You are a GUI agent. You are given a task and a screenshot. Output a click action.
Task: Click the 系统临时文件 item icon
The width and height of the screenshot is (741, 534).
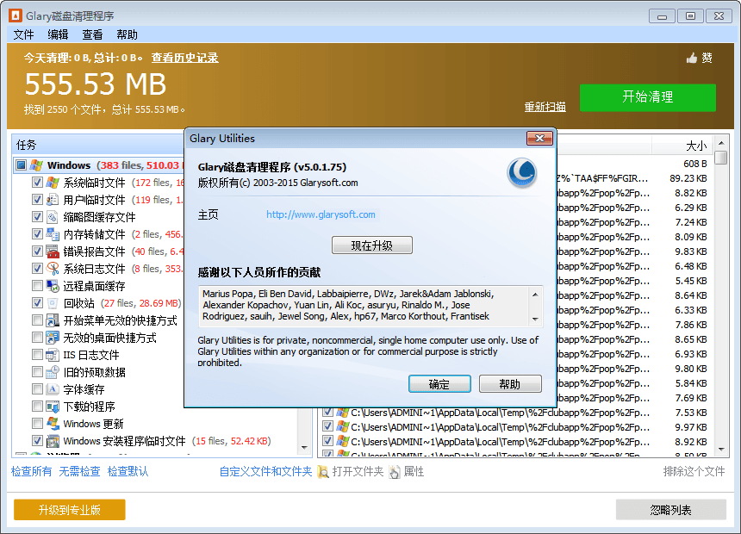53,183
